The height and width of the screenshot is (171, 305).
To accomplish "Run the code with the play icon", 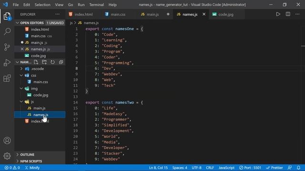I will tap(278, 14).
